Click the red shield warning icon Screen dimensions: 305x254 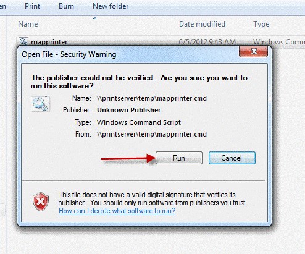41,201
